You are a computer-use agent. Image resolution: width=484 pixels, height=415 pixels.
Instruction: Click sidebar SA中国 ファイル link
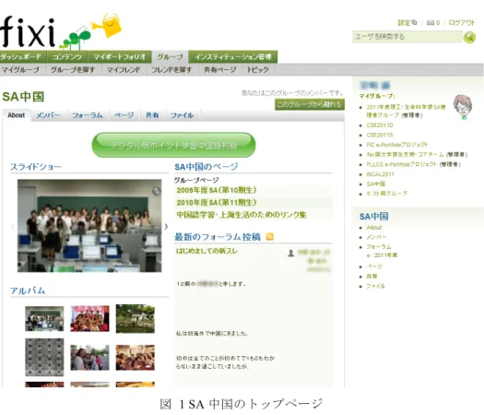point(375,286)
